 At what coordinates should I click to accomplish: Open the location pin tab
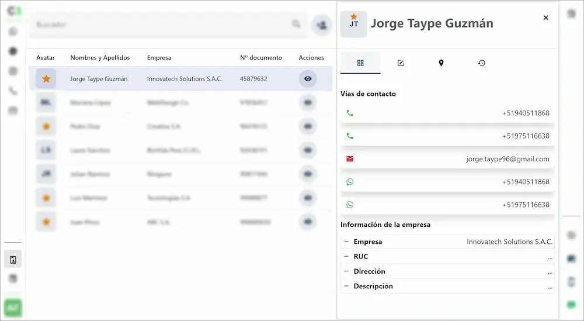(441, 63)
